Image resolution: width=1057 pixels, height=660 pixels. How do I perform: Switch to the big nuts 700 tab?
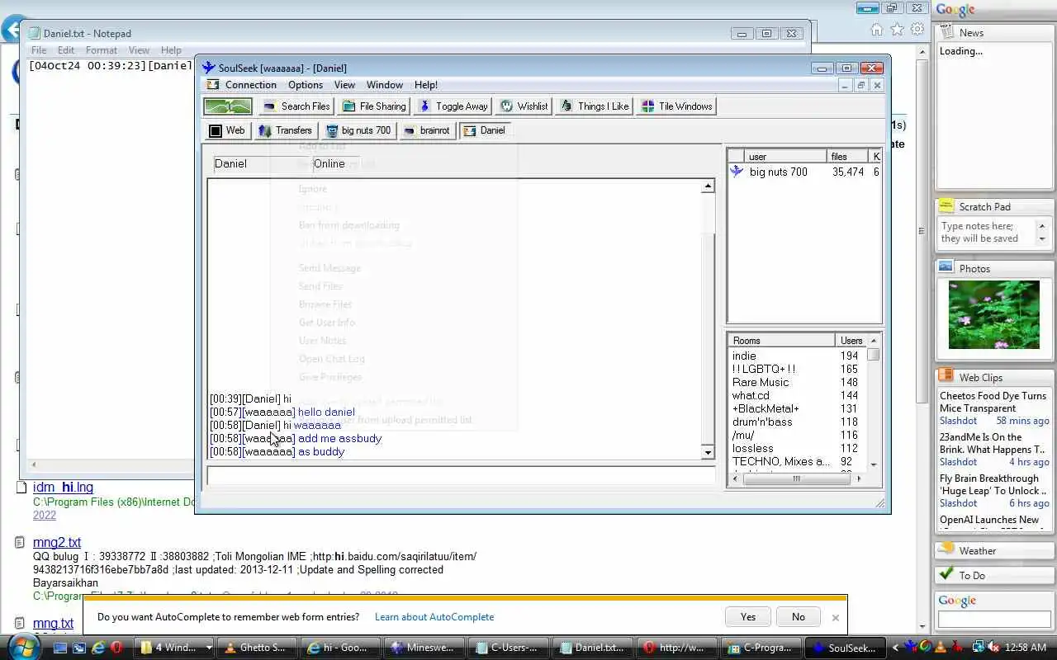[x=358, y=130]
